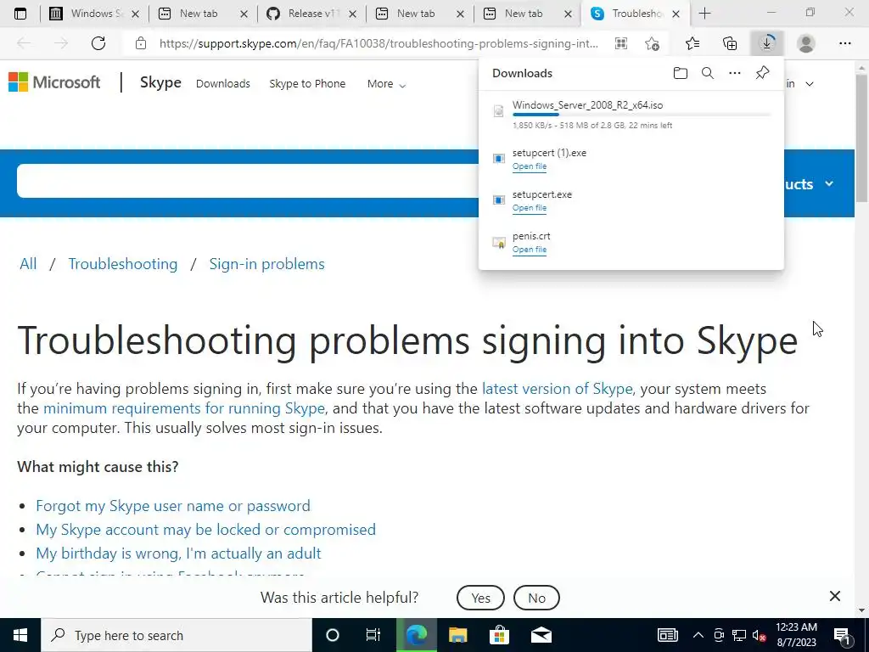The width and height of the screenshot is (869, 652).
Task: Dismiss the article feedback bar
Action: pos(835,596)
